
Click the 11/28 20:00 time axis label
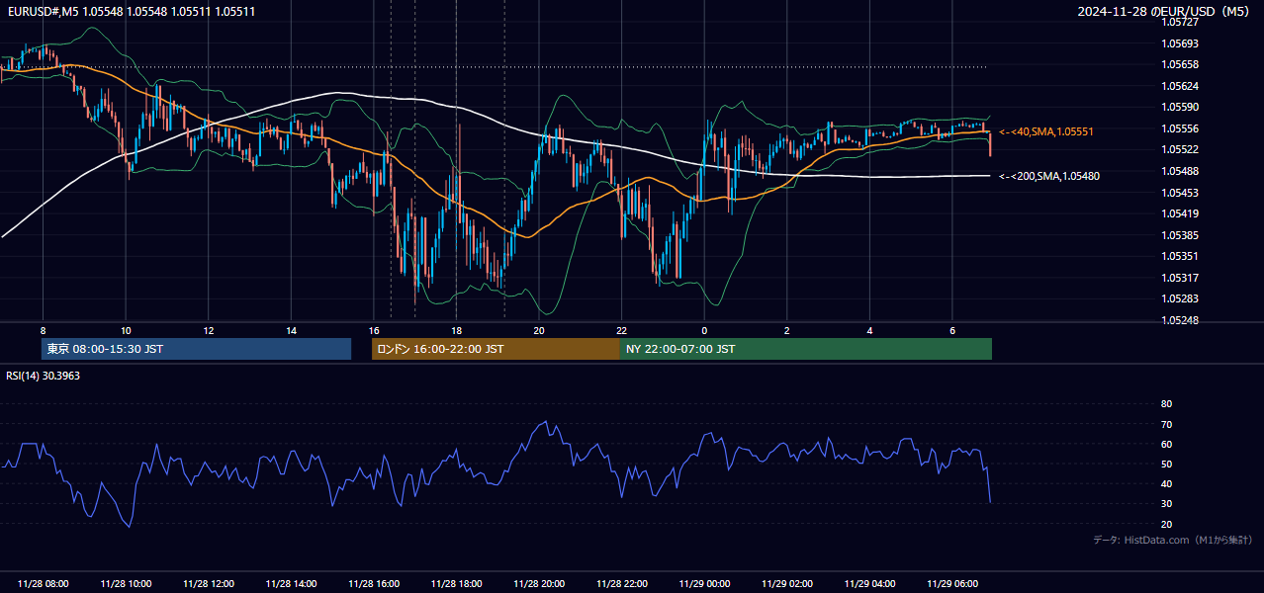539,583
